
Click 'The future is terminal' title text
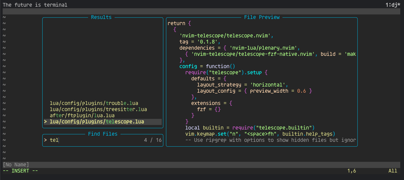tap(35, 5)
